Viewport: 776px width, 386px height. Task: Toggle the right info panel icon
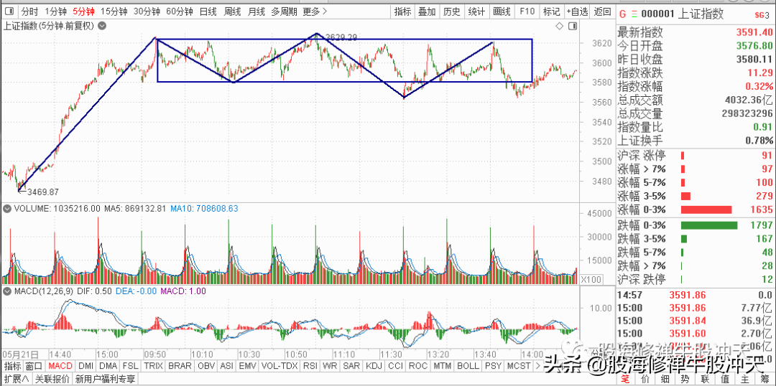pyautogui.click(x=573, y=26)
